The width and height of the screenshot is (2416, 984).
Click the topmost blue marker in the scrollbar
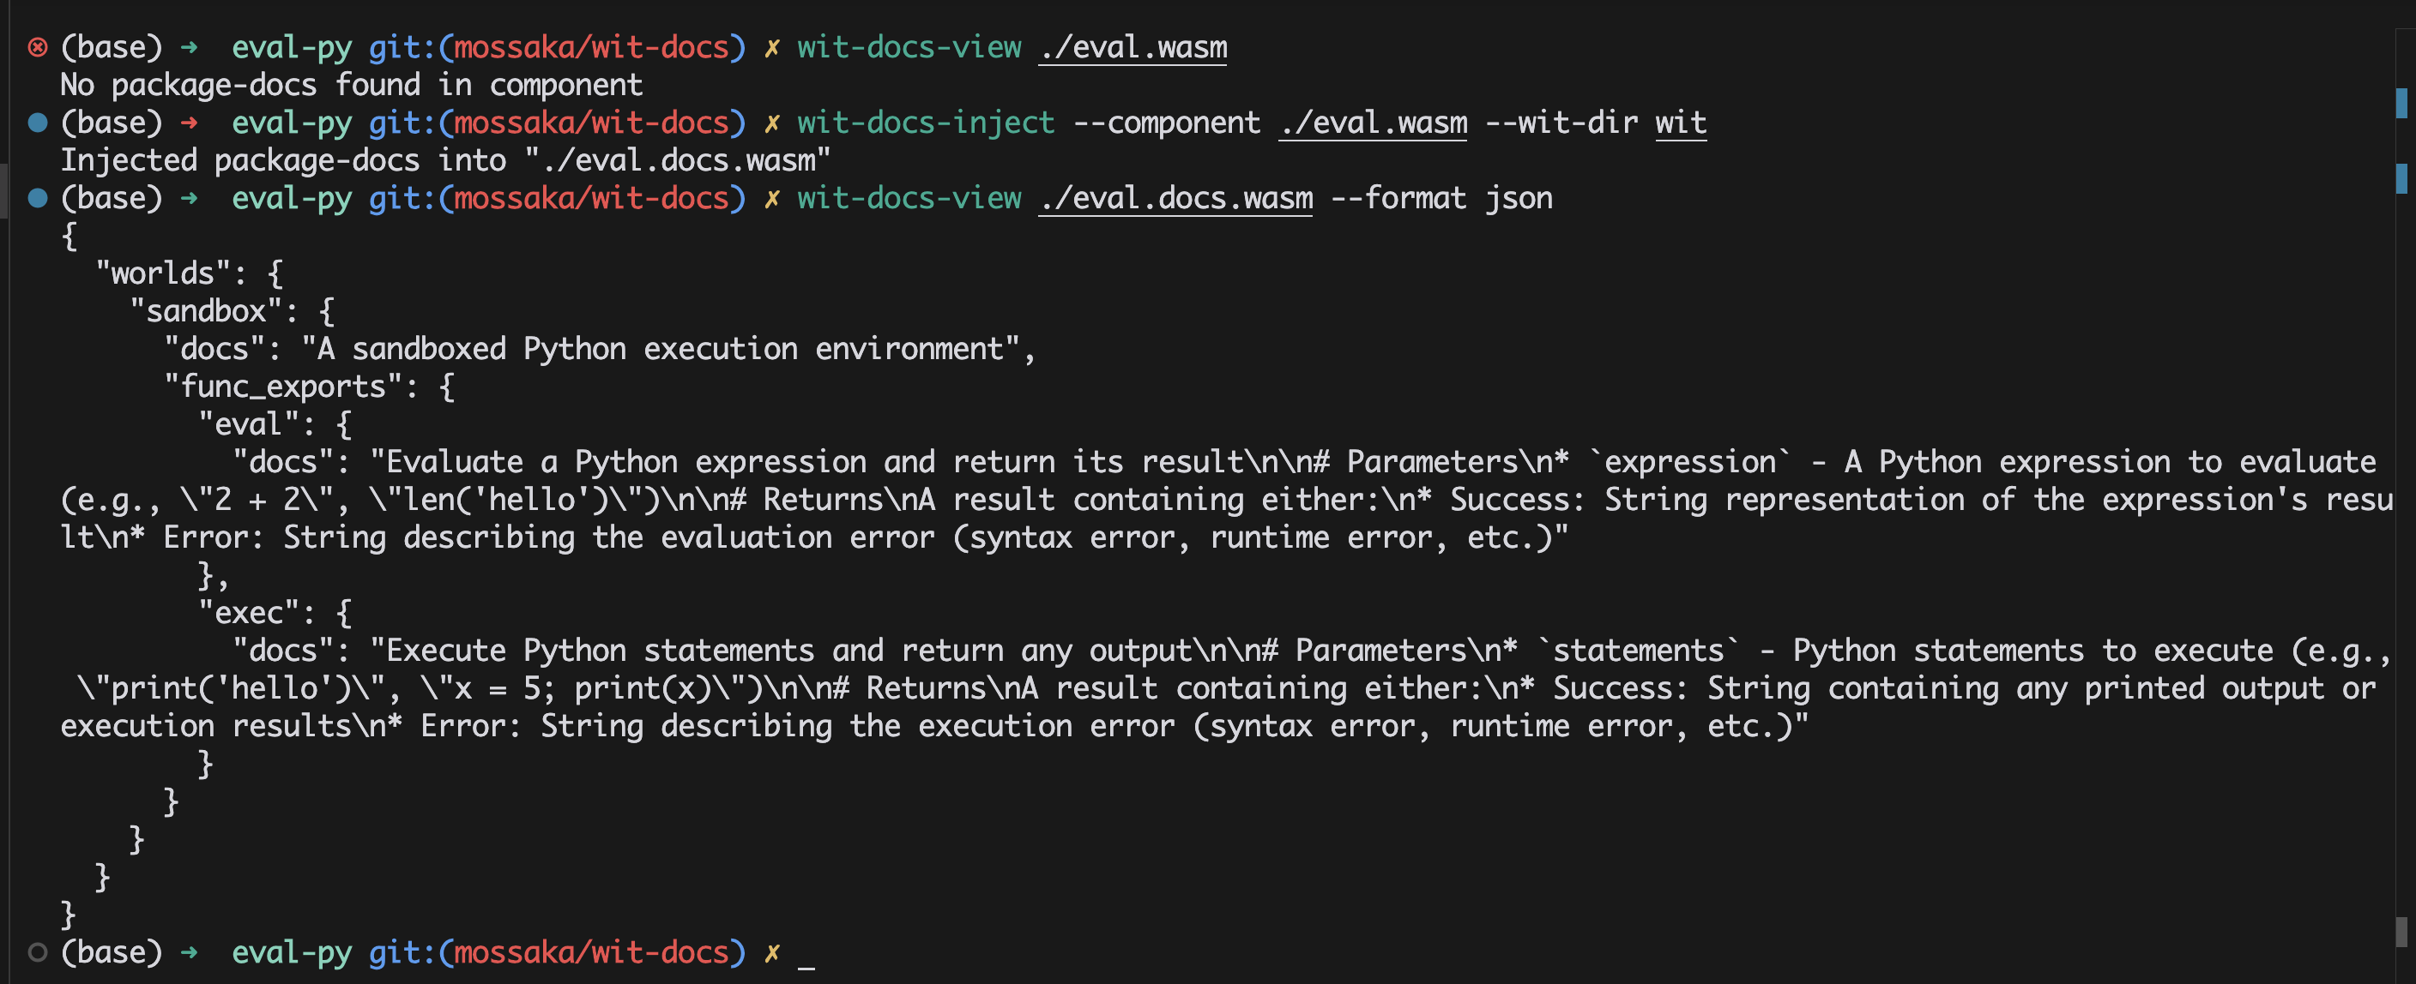2401,103
